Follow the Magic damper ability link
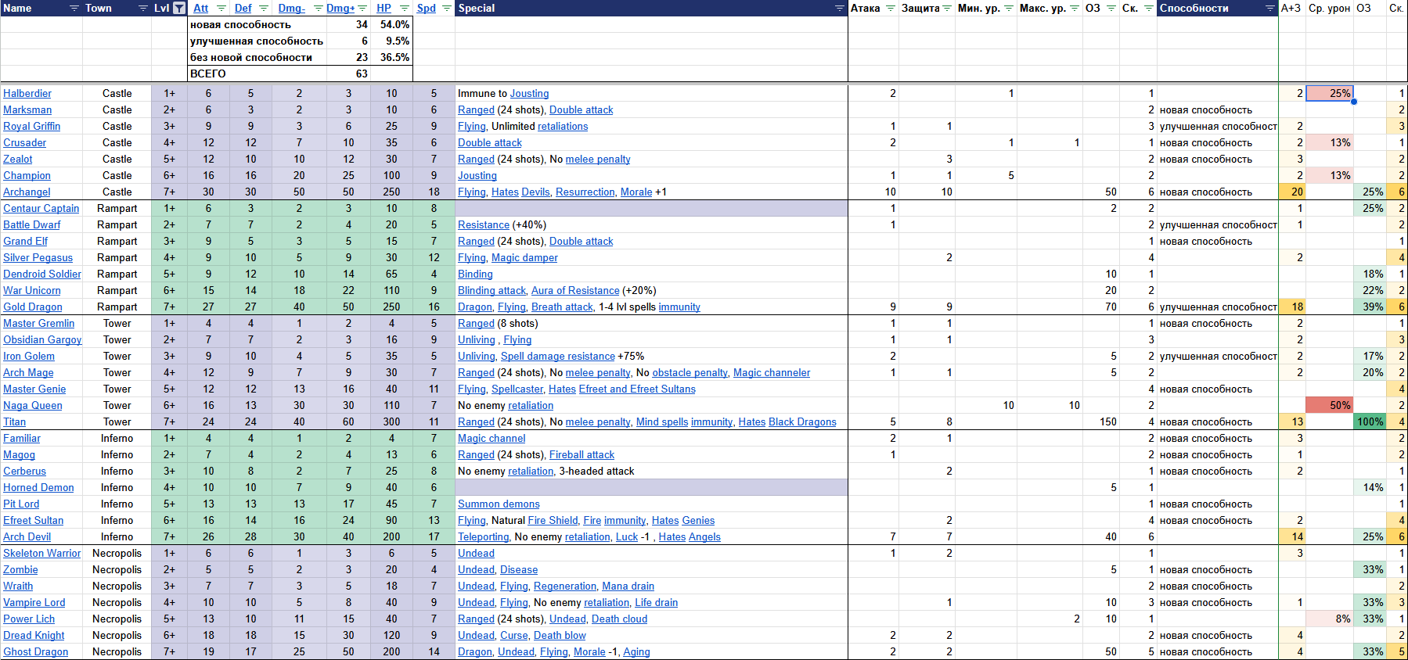1408x660 pixels. (524, 257)
